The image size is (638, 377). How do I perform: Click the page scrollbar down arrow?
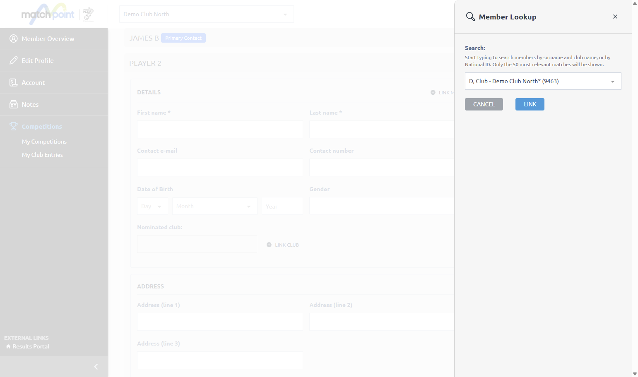(x=635, y=374)
